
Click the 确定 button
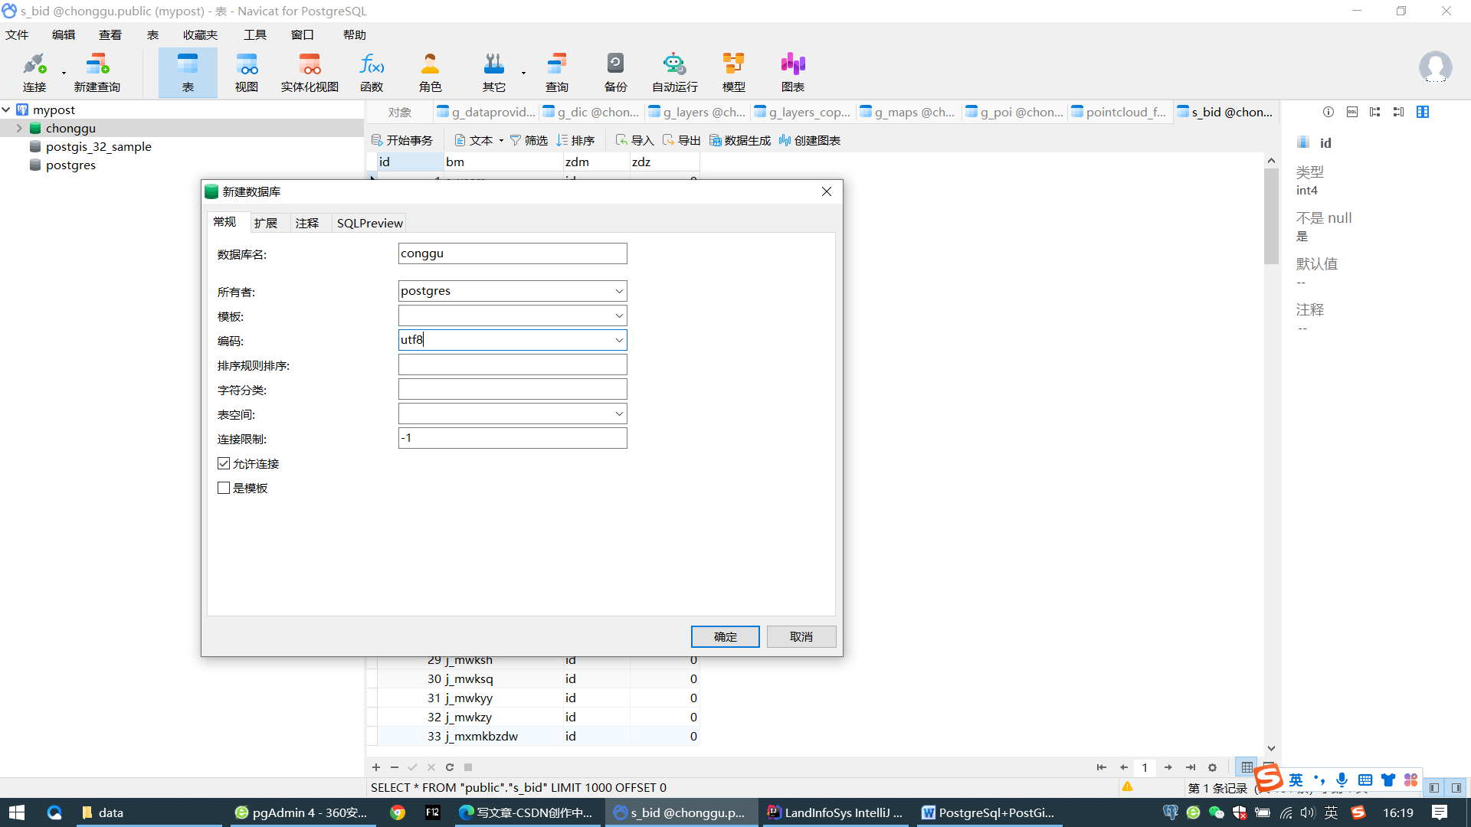point(725,636)
